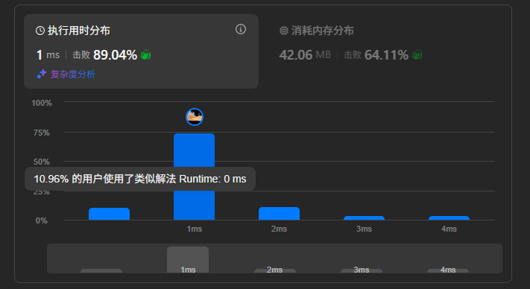The image size is (530, 289).
Task: Click the clock icon beside 执行用时分布
Action: coord(40,31)
